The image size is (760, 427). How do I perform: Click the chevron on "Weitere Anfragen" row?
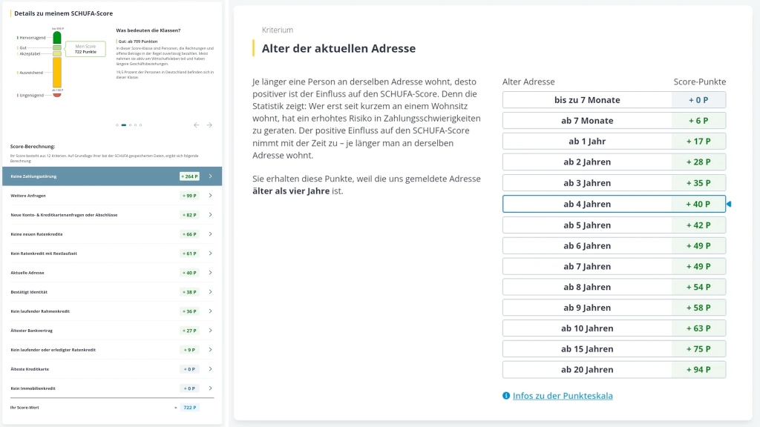(x=210, y=196)
